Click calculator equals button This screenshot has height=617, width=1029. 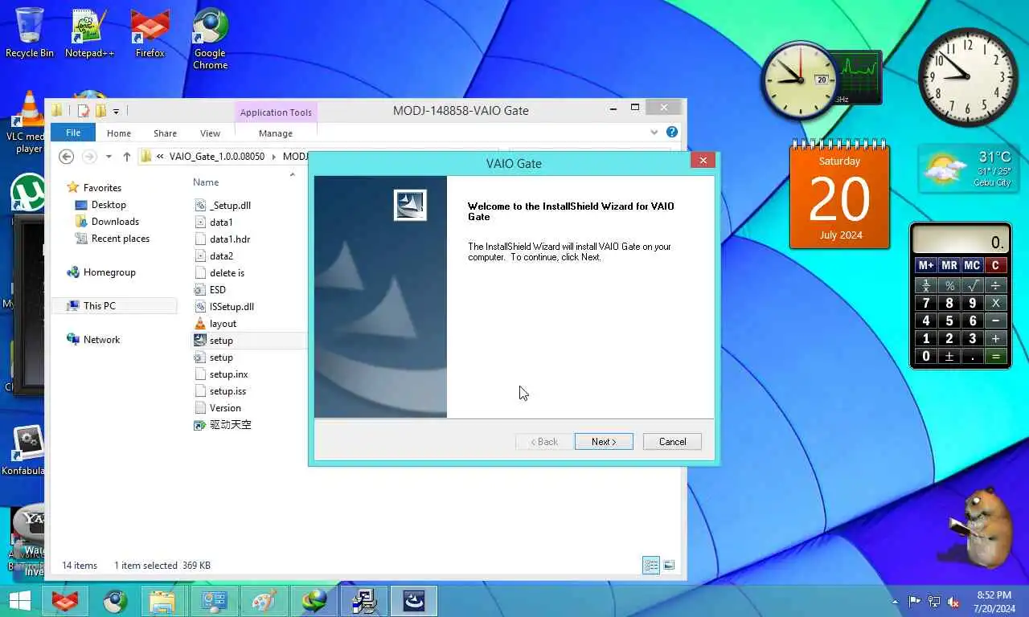[996, 356]
